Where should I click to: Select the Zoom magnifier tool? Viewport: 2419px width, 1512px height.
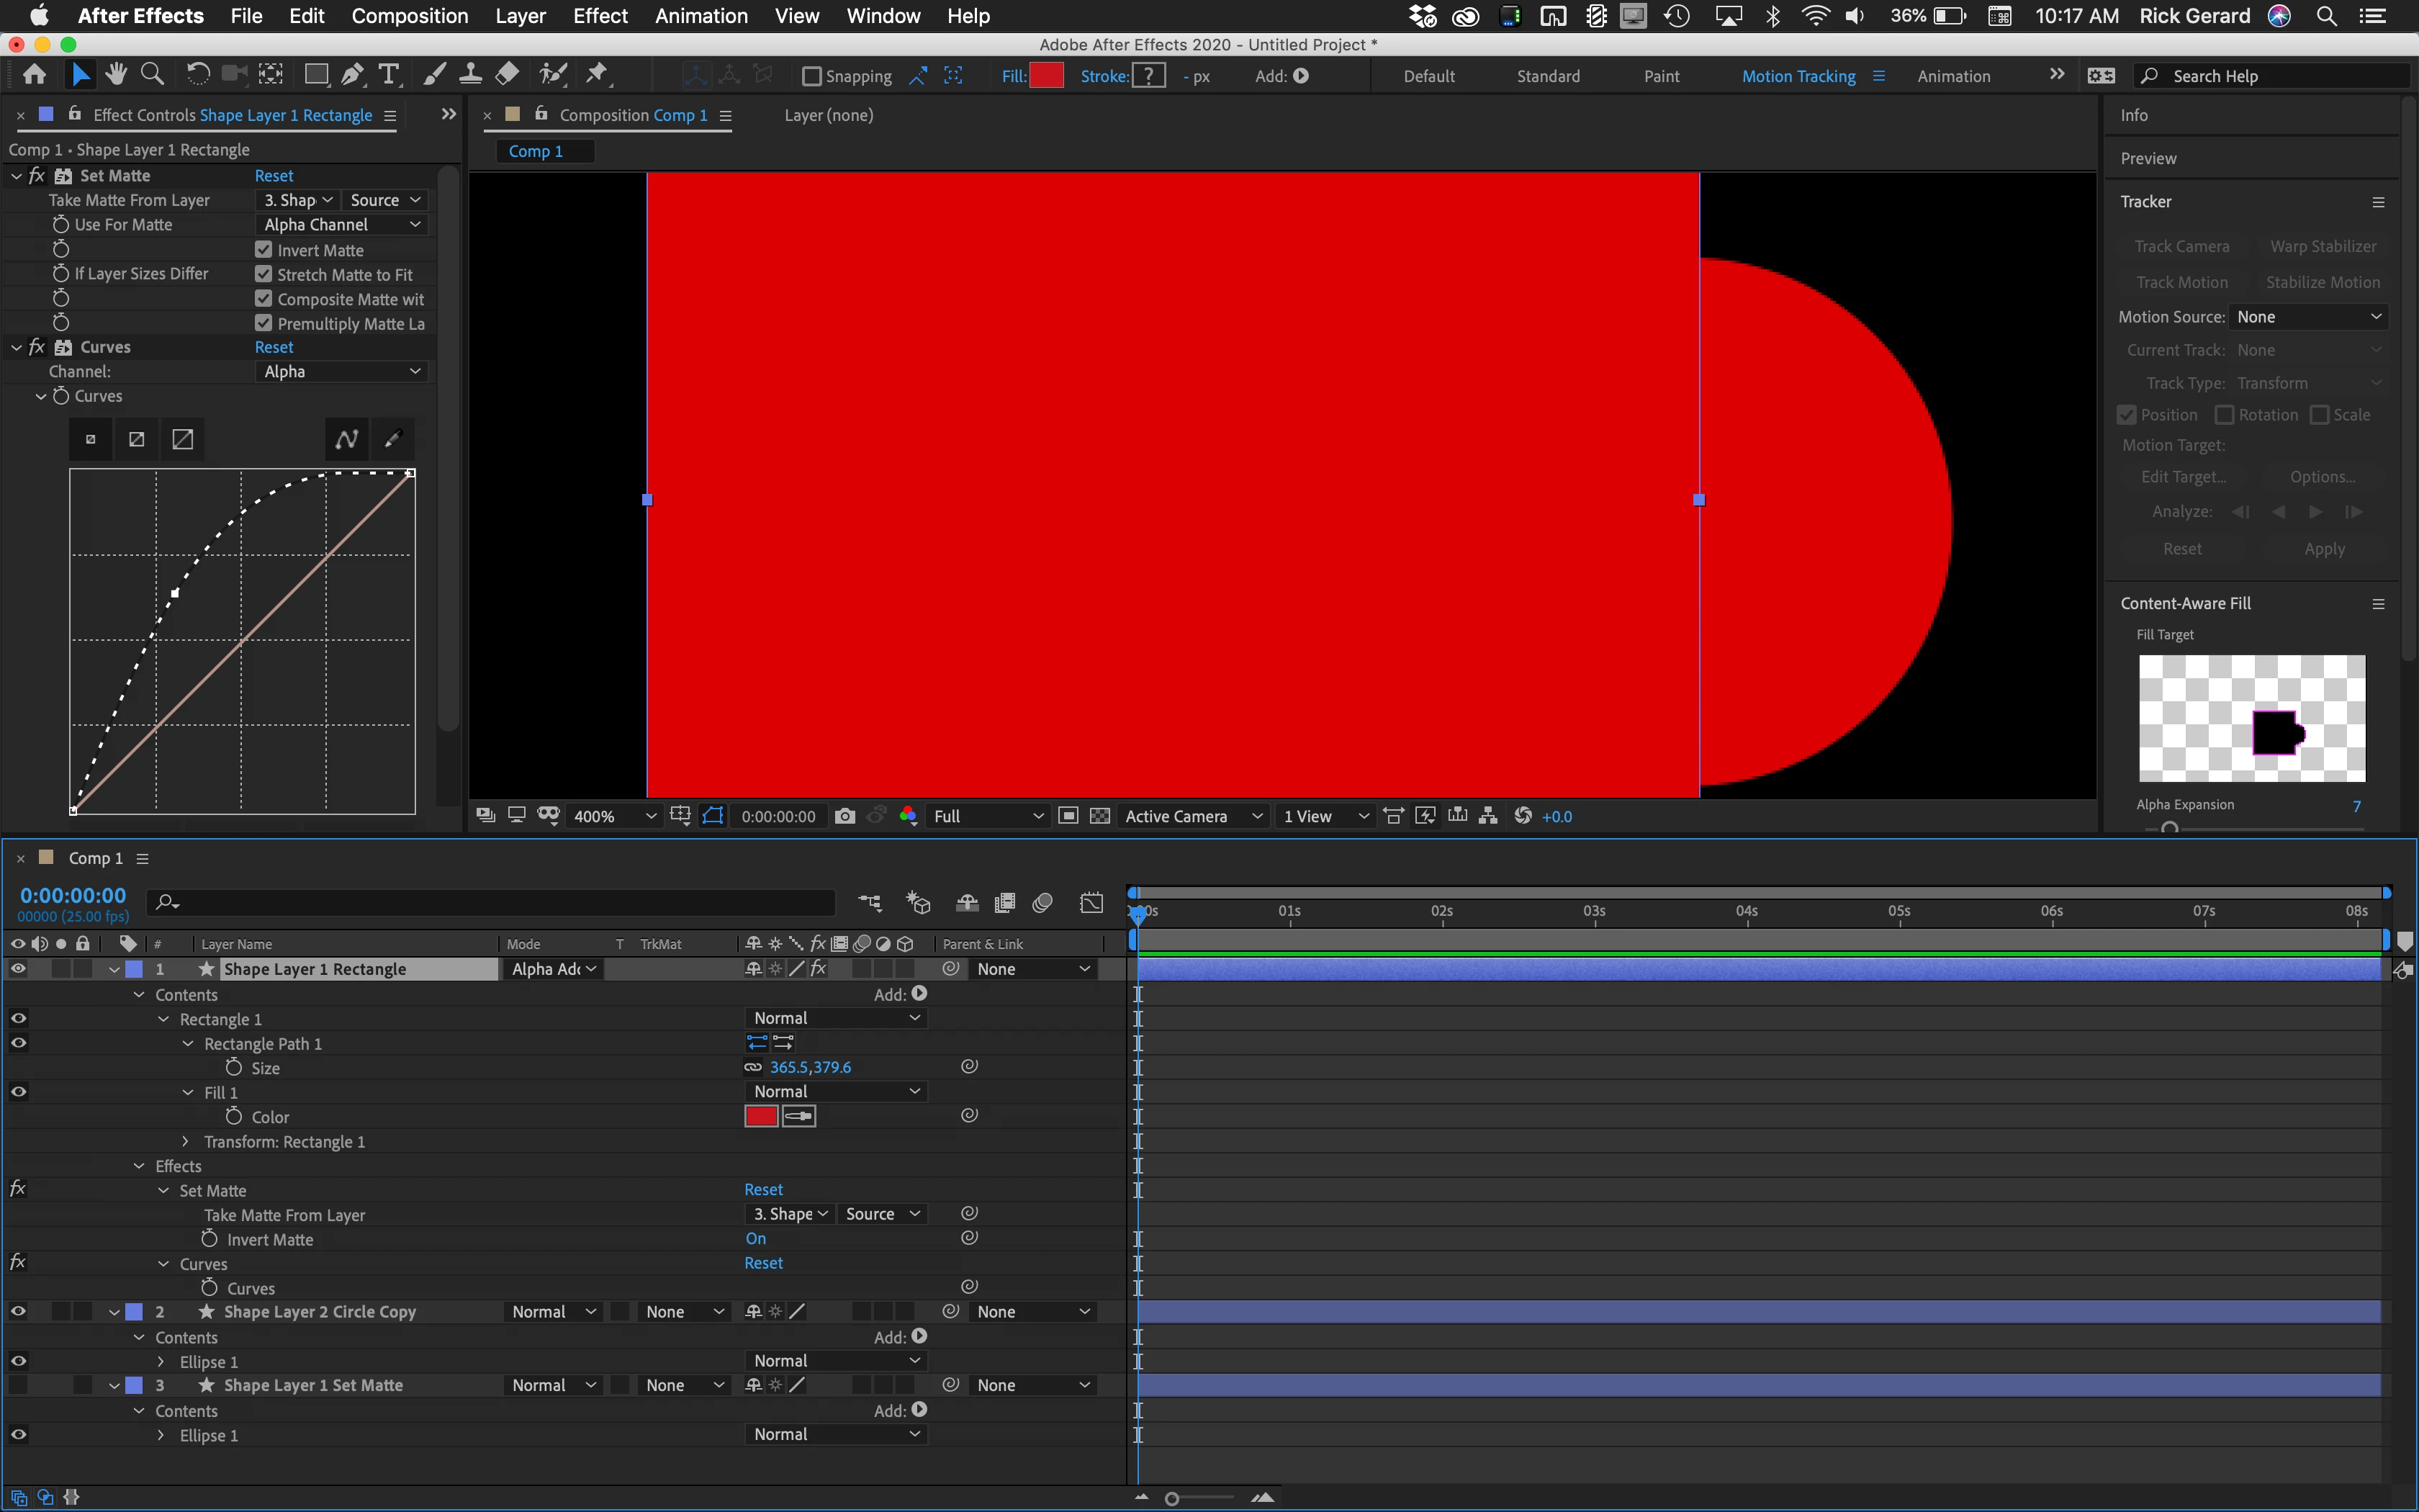(x=152, y=75)
